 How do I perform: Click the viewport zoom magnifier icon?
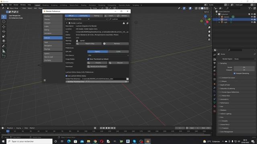tap(209, 28)
